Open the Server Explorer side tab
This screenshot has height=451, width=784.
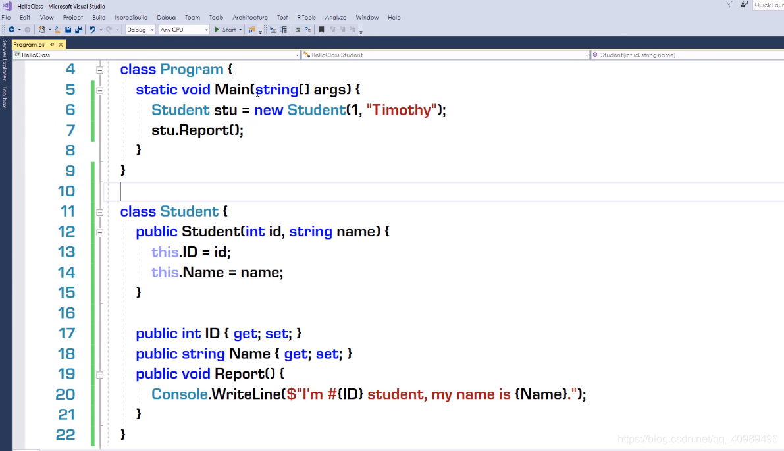point(5,60)
